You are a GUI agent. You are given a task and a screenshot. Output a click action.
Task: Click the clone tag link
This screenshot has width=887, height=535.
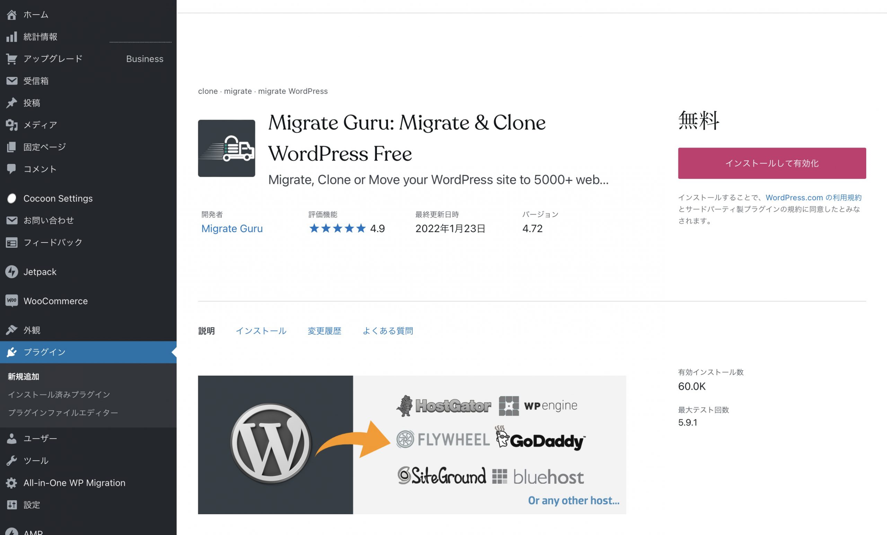click(x=208, y=91)
